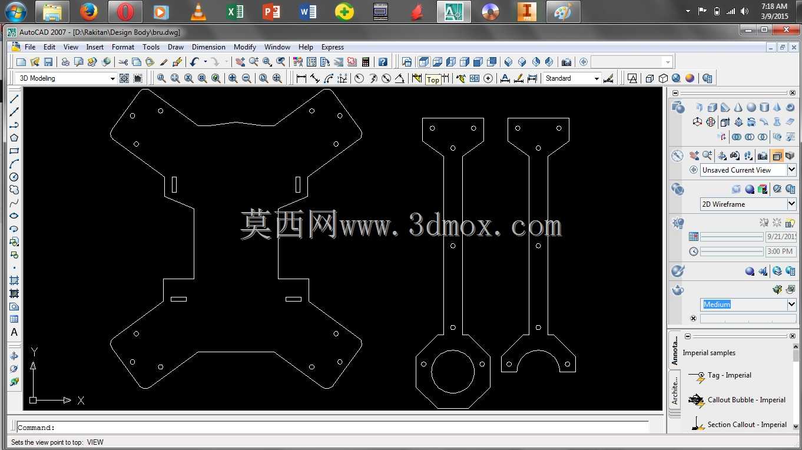Toggle X-ray mode in visual style panel

[736, 189]
